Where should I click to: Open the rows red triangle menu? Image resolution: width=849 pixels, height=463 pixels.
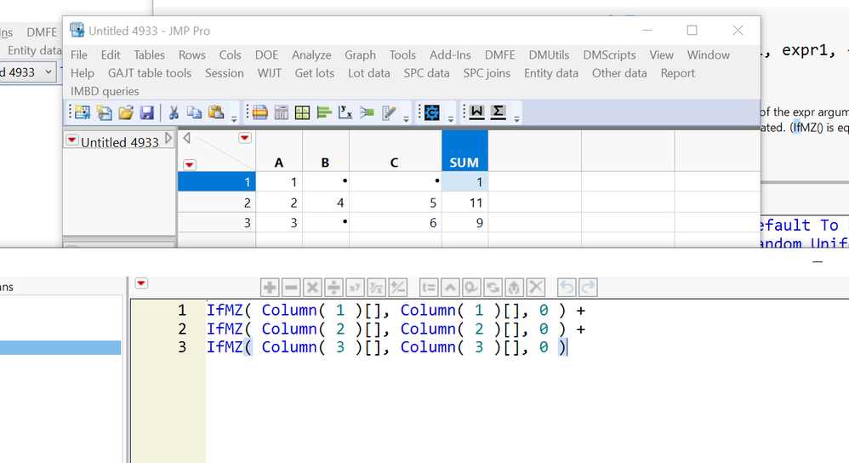190,164
